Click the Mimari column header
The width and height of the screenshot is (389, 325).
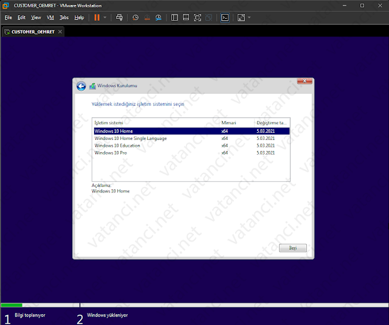pyautogui.click(x=237, y=123)
